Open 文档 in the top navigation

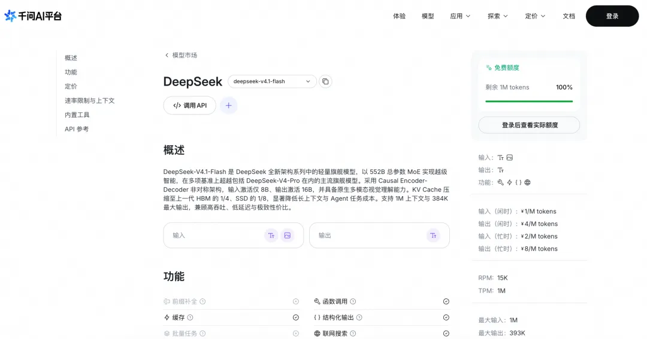[x=569, y=16]
